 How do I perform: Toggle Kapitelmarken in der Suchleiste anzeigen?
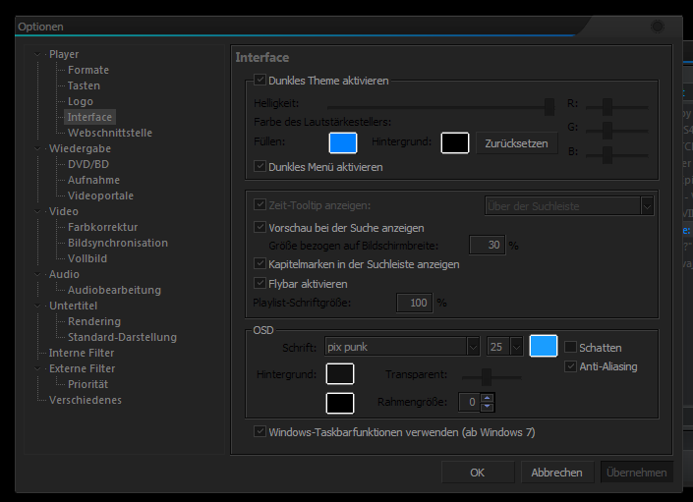pos(260,263)
